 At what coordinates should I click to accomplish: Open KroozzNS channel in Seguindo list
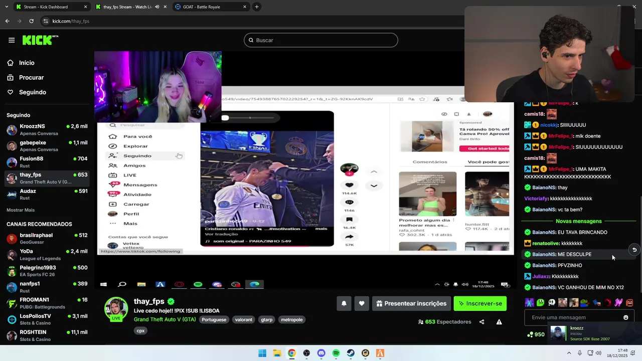(x=47, y=129)
